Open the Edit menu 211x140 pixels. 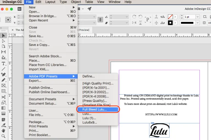pyautogui.click(x=38, y=2)
